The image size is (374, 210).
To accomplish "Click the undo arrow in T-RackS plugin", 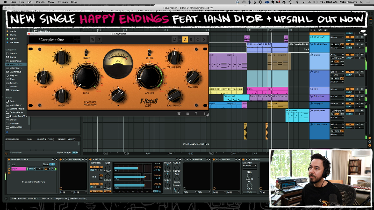I will 92,40.
